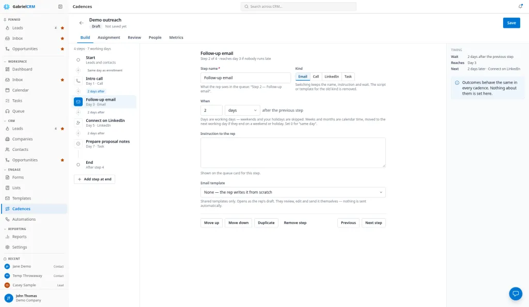Switch to the Build tab
Viewport: 529px width, 307px height.
tap(85, 37)
